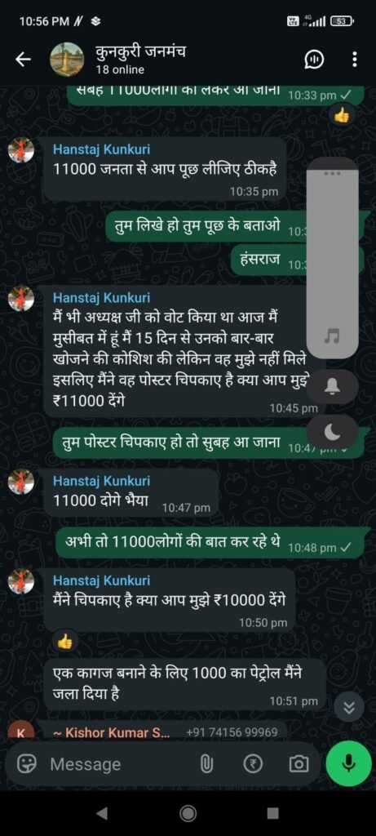Record a voice message with microphone button
The image size is (376, 836).
click(348, 764)
